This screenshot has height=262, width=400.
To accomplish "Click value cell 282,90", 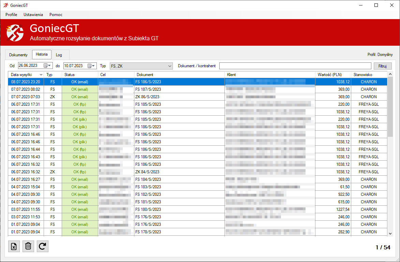I will 333,232.
